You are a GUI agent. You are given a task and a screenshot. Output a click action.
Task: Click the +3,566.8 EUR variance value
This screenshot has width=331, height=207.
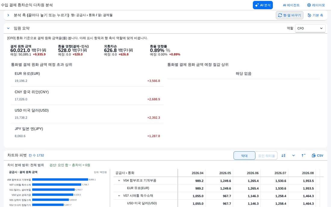pyautogui.click(x=153, y=81)
